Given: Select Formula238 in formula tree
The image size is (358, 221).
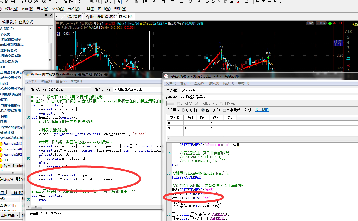Looking at the screenshot, I should pyautogui.click(x=12, y=144).
